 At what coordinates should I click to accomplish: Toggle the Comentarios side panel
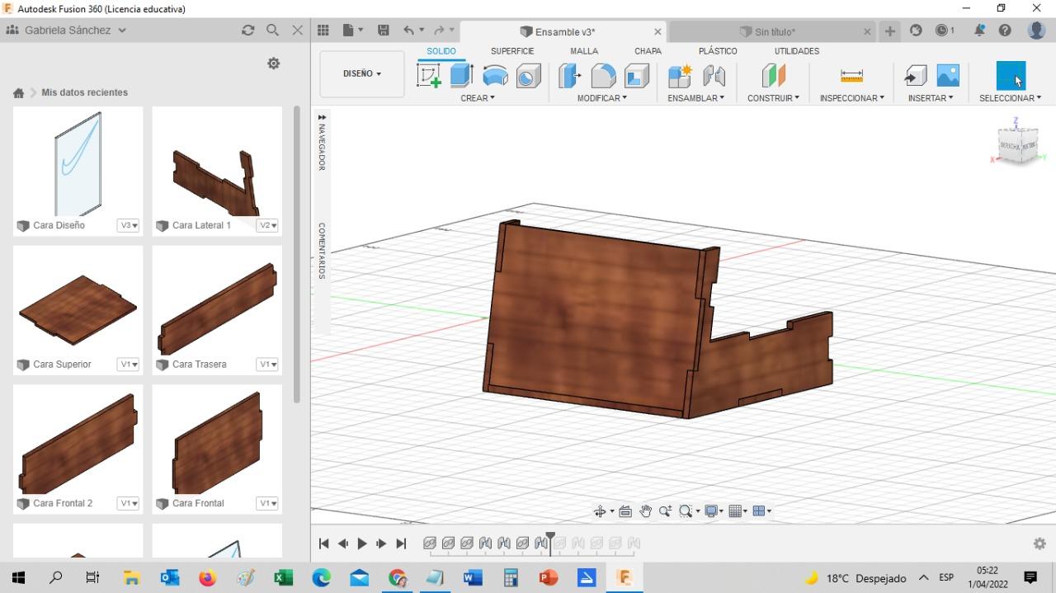point(322,251)
